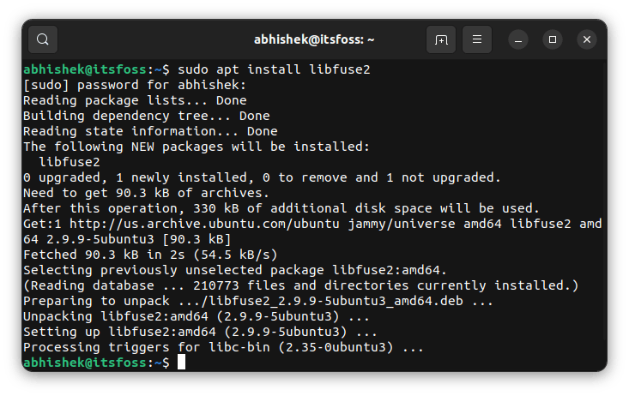Click the 'Fetched 90.3 kB in 2s' line
This screenshot has width=629, height=396.
click(x=150, y=255)
